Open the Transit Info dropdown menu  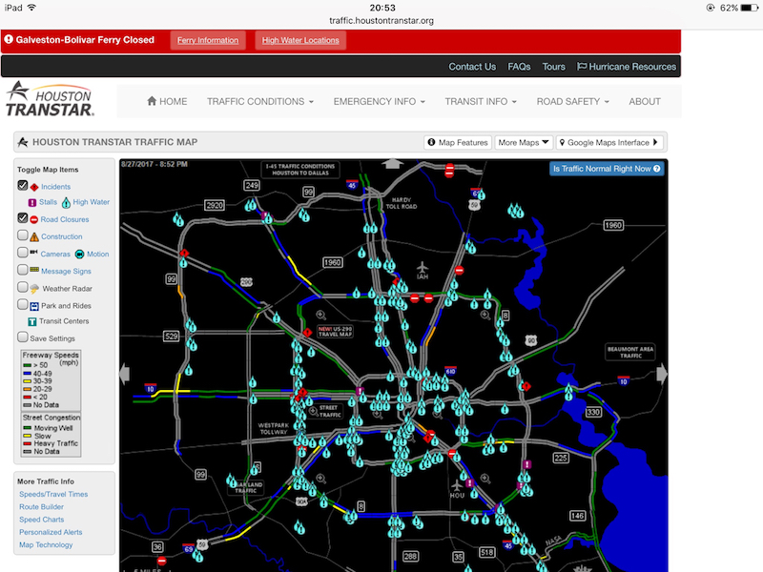pos(481,101)
